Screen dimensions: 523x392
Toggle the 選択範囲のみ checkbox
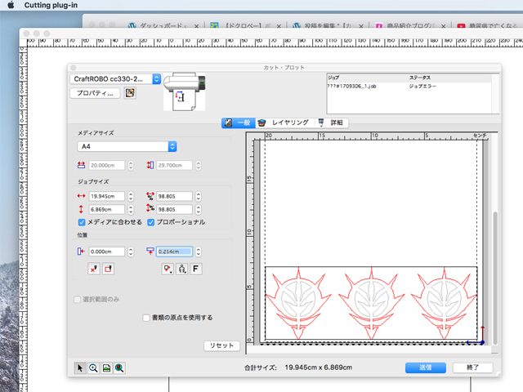click(x=77, y=300)
